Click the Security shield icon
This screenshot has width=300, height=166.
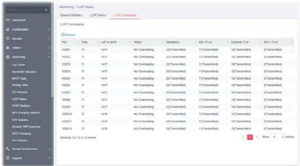tap(8, 38)
